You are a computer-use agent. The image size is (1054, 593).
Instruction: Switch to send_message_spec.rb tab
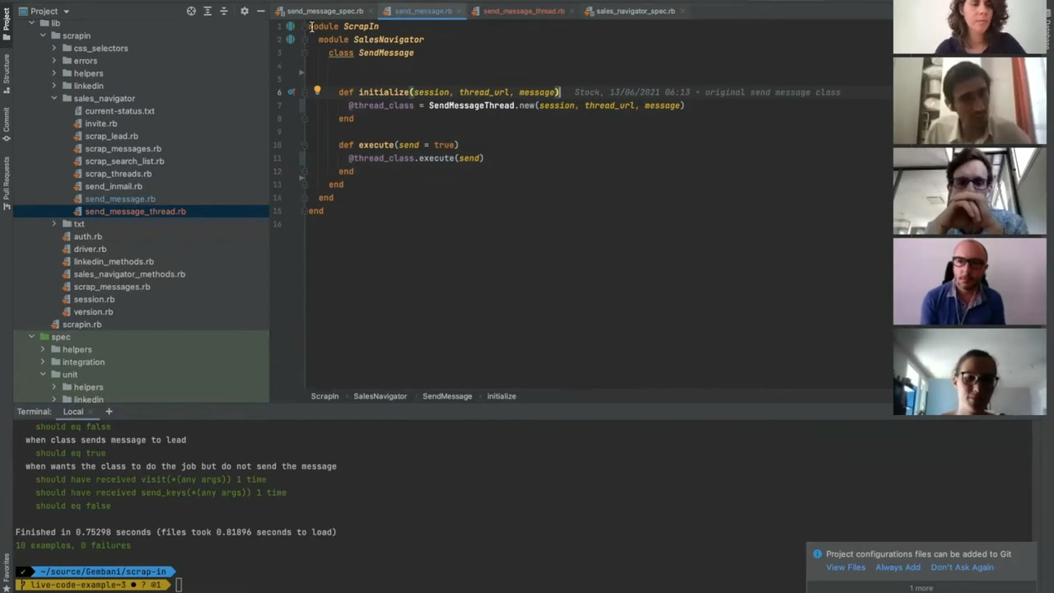[324, 12]
